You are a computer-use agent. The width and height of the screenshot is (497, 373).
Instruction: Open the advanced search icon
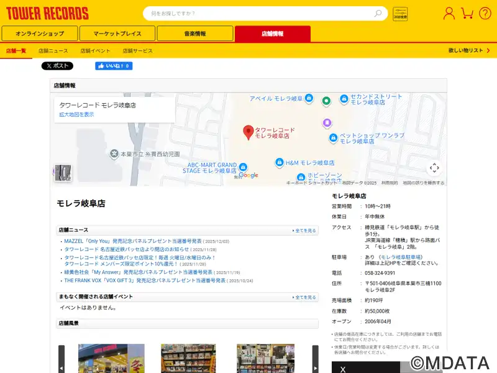400,14
